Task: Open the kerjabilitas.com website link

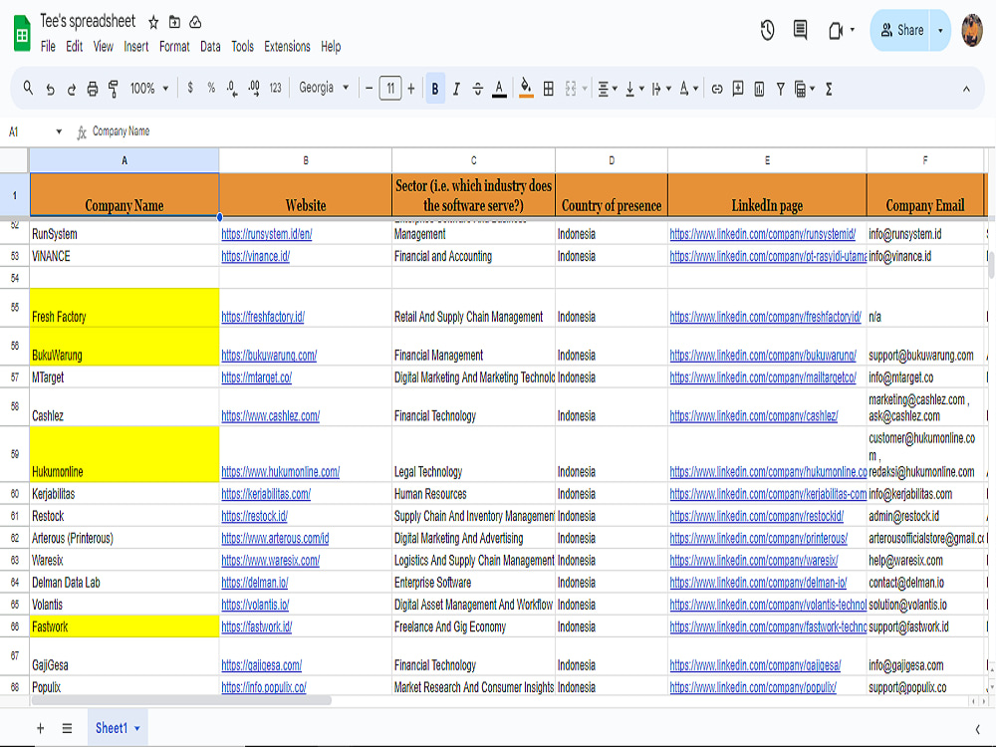Action: (266, 494)
